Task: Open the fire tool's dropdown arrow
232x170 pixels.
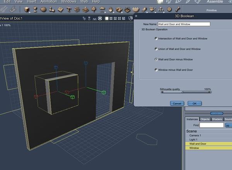Action: 113,12
